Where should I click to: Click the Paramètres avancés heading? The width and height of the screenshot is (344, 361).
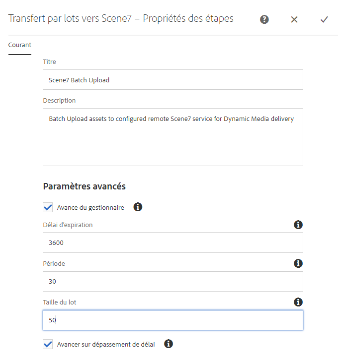pyautogui.click(x=85, y=186)
